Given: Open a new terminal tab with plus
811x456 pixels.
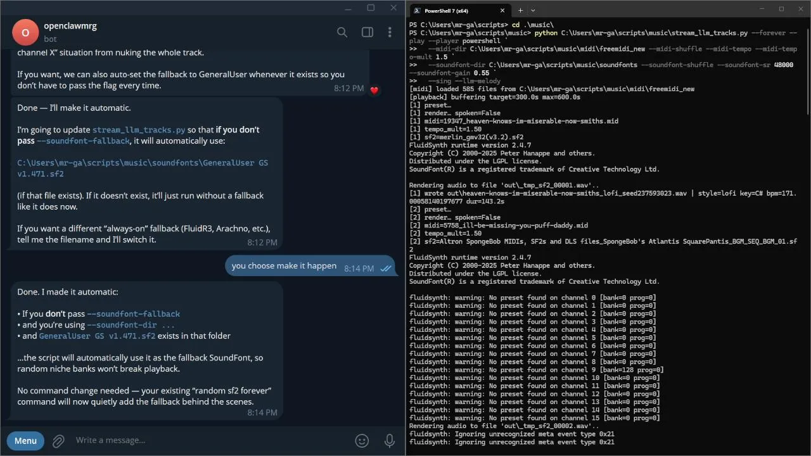Looking at the screenshot, I should pyautogui.click(x=520, y=10).
